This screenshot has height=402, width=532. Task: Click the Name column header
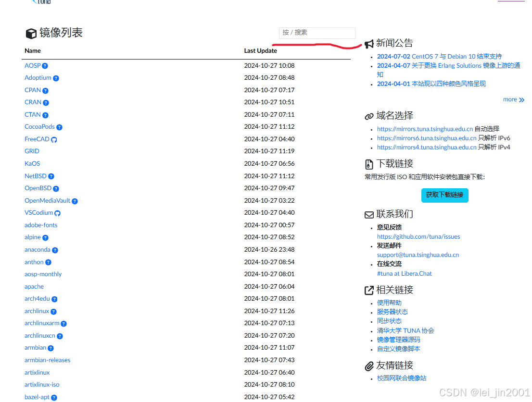point(33,51)
